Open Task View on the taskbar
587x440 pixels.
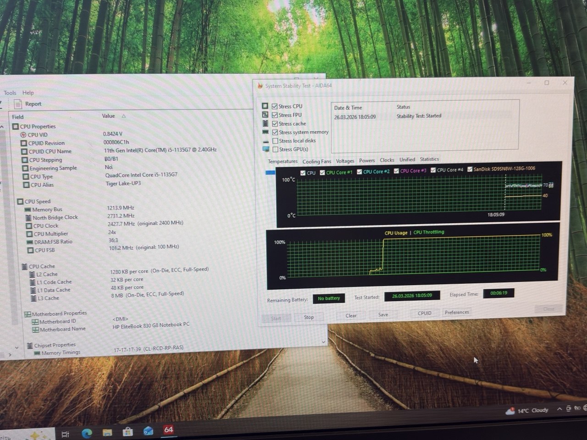click(x=65, y=434)
